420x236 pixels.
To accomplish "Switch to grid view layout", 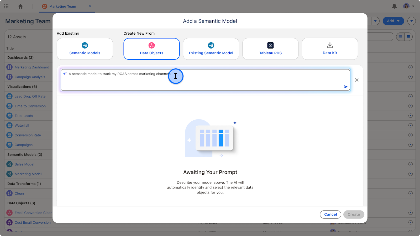I will tap(408, 37).
